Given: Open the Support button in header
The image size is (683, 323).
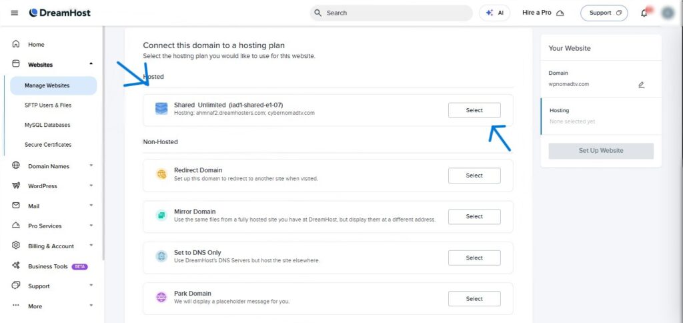Looking at the screenshot, I should (x=604, y=13).
